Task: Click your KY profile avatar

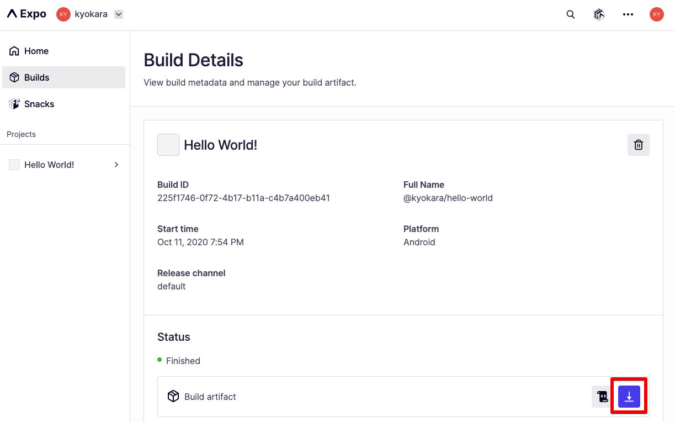Action: [x=656, y=14]
